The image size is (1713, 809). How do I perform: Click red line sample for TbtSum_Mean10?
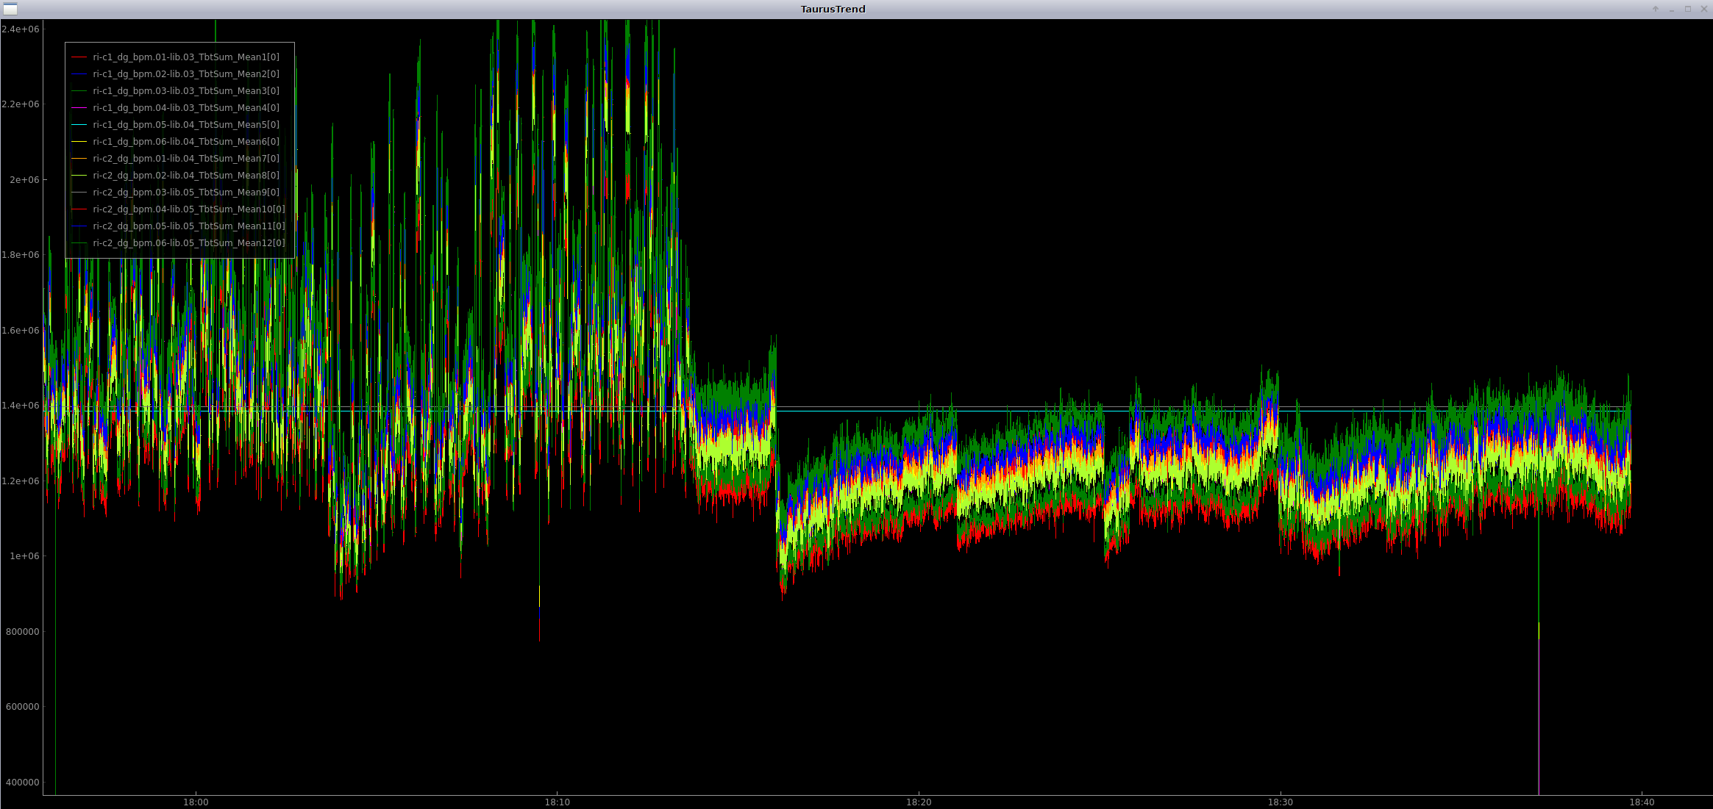coord(79,209)
